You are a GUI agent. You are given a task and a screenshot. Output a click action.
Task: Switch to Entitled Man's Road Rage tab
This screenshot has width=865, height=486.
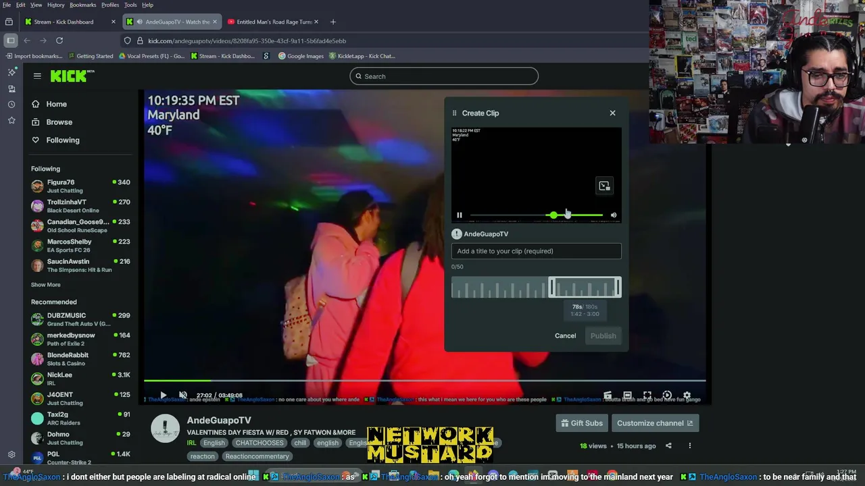click(x=274, y=22)
